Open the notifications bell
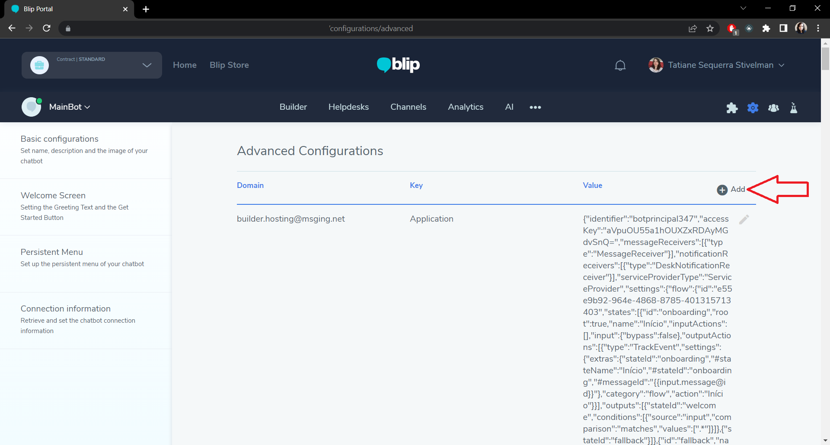Viewport: 830px width, 445px height. pyautogui.click(x=620, y=65)
